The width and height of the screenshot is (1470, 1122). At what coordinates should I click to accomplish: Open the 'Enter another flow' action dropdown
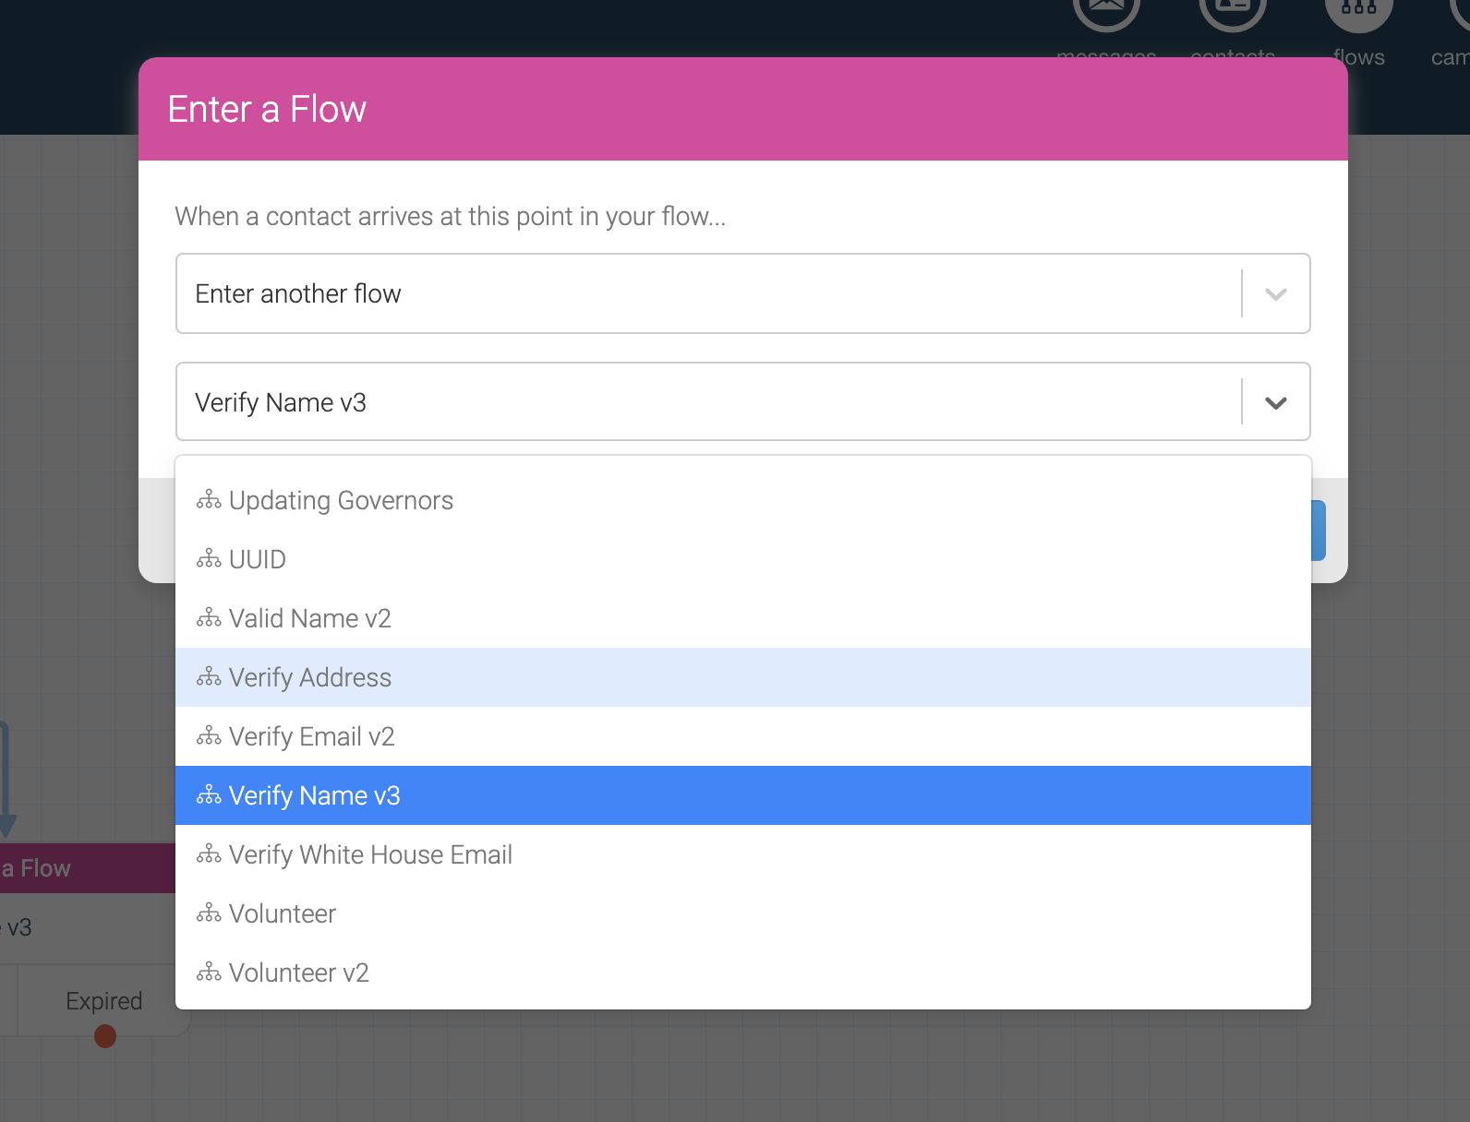pos(743,293)
